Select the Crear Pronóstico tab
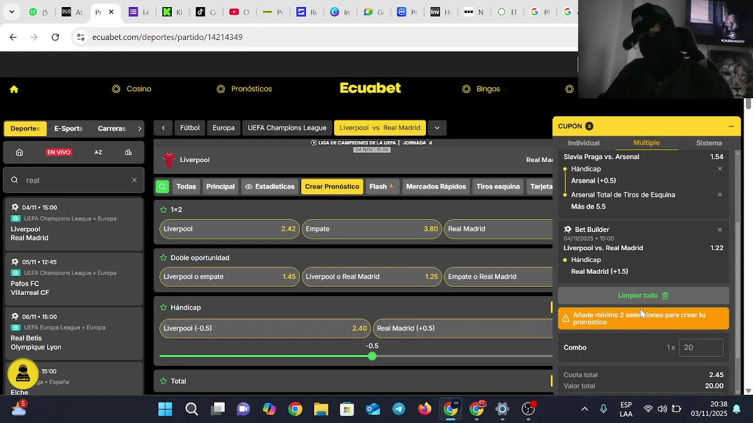This screenshot has width=753, height=423. (332, 187)
